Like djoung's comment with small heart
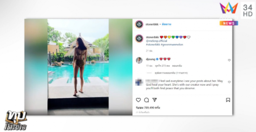The height and width of the screenshot is (132, 256). tap(229, 60)
